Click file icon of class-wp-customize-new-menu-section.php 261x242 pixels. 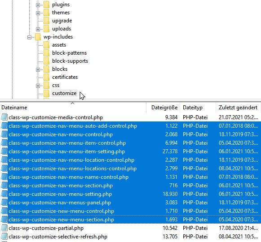coord(4,220)
